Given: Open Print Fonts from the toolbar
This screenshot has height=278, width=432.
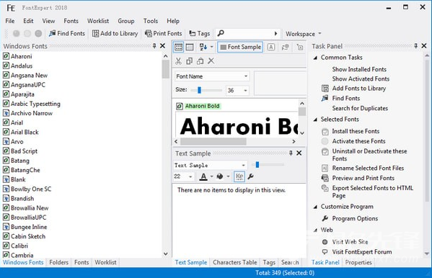Looking at the screenshot, I should (x=164, y=34).
